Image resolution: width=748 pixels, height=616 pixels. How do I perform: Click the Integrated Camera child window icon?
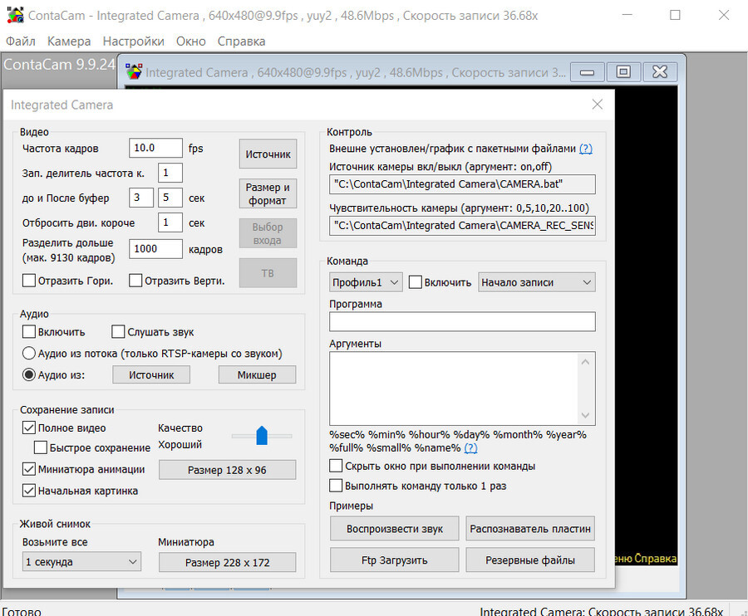[134, 72]
